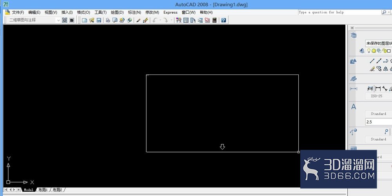
Task: Click the 2D Draw panel icon
Action: tap(353, 61)
